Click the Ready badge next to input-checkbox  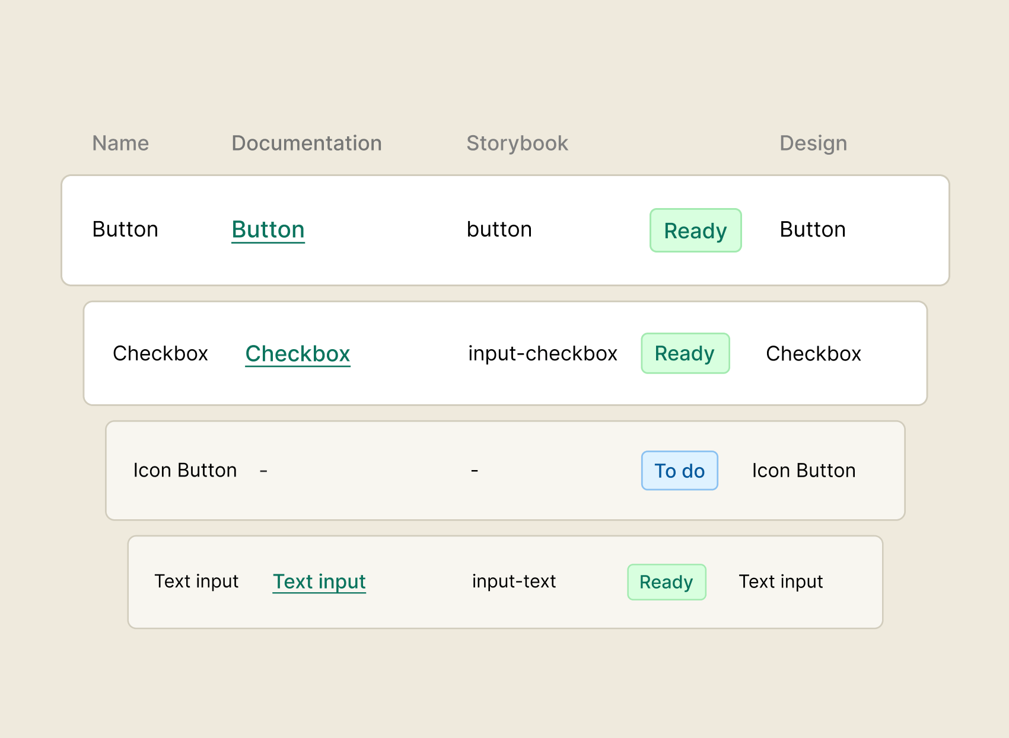point(685,353)
